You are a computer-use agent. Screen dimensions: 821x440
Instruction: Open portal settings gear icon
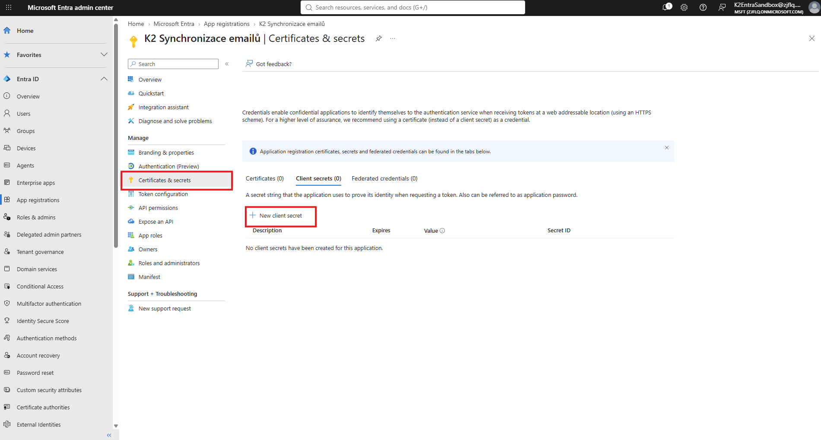pyautogui.click(x=684, y=7)
